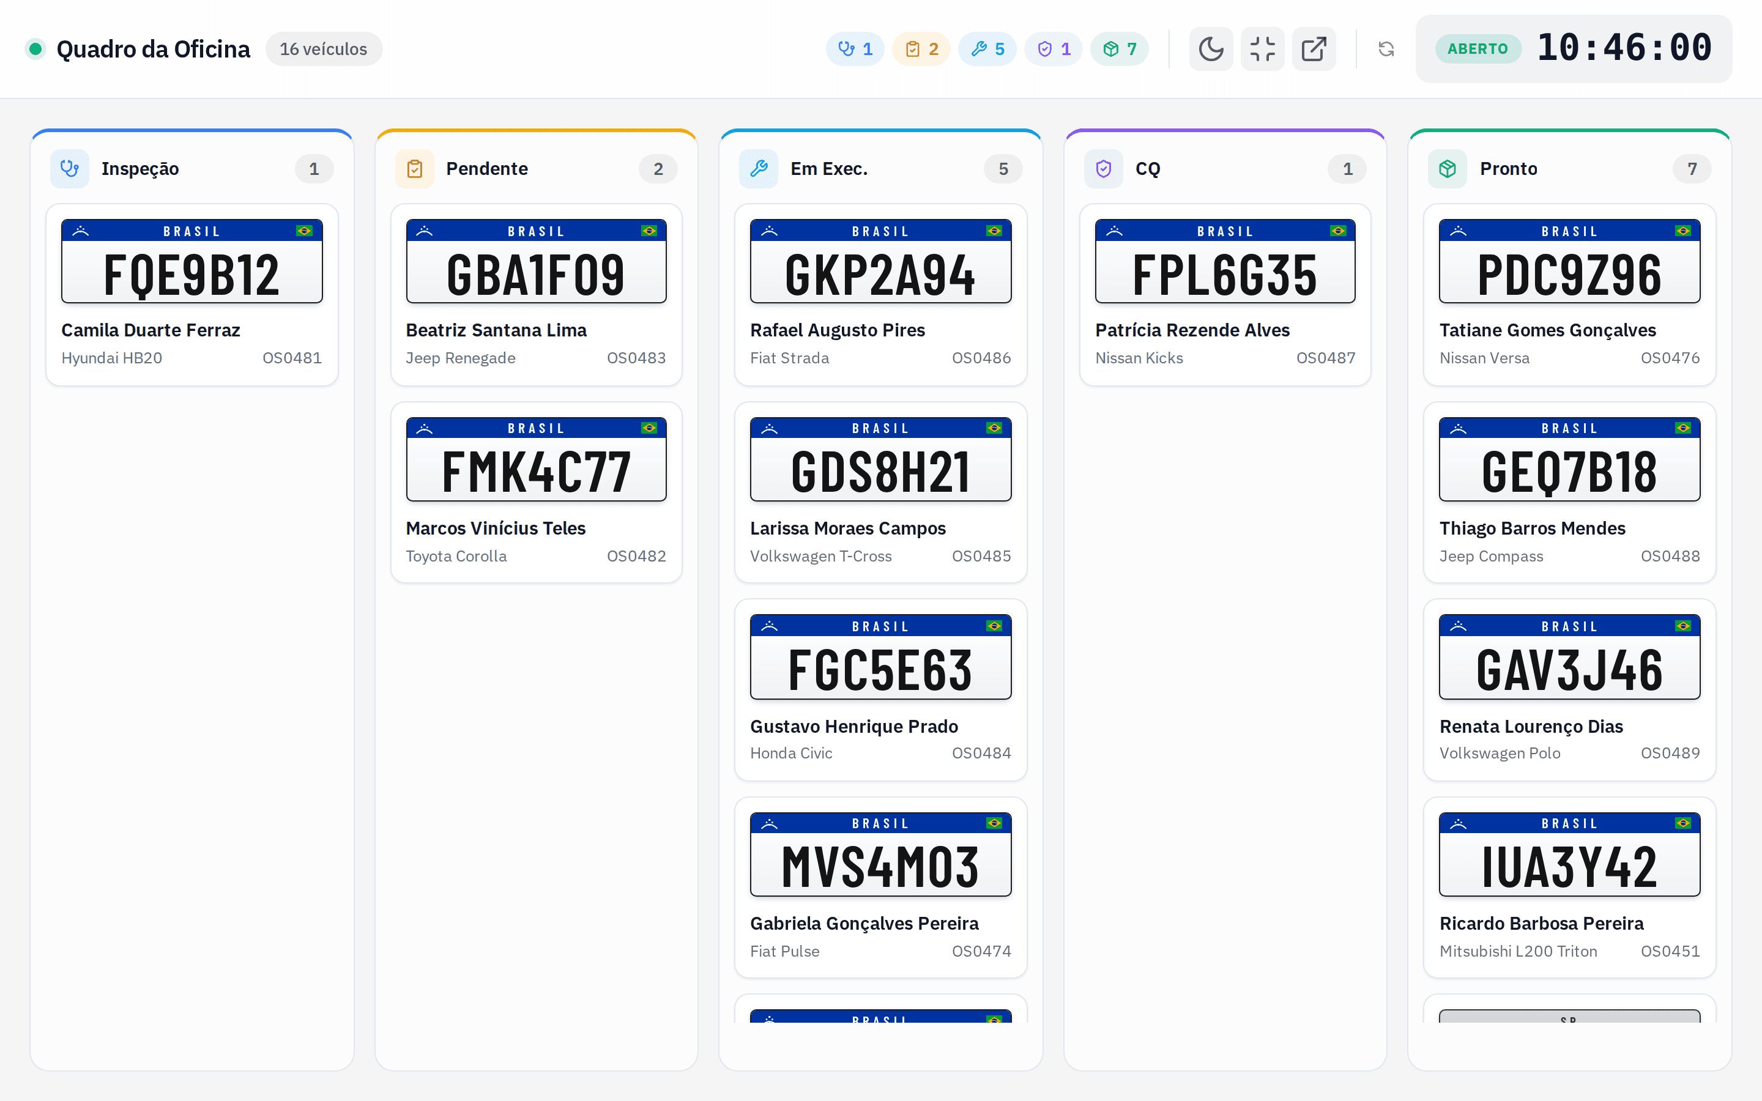Click the Inspeção count pill in header

click(x=855, y=49)
